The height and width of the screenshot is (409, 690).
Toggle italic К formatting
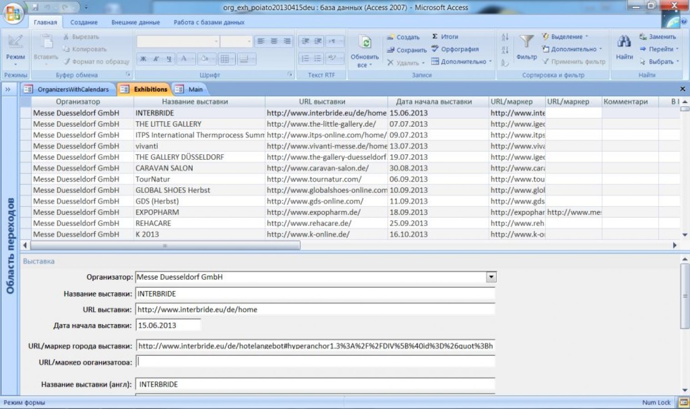click(x=156, y=59)
